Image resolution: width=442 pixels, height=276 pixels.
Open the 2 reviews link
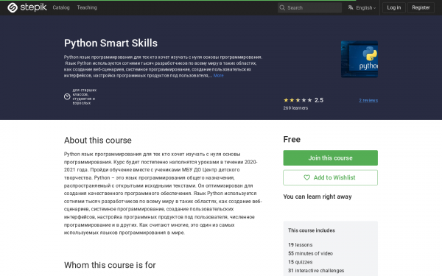click(368, 100)
